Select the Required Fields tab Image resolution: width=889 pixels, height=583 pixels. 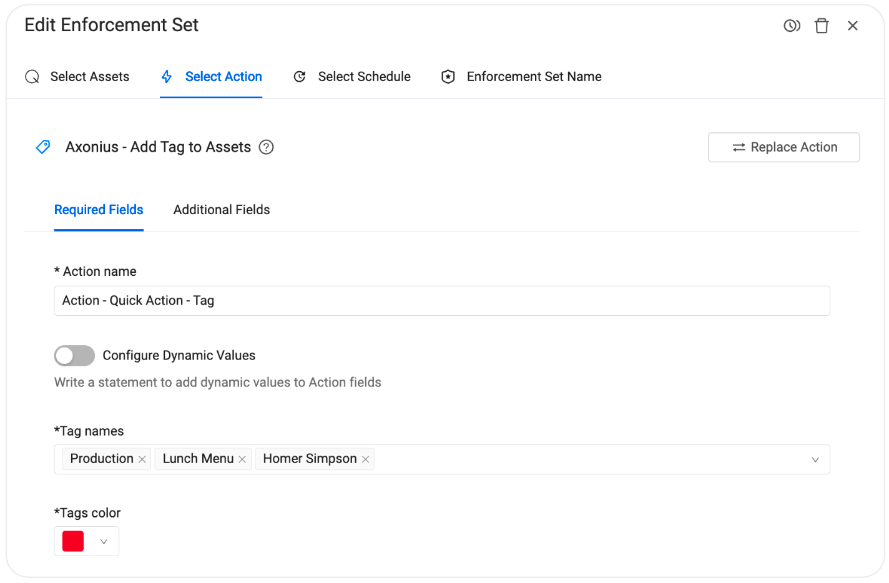click(99, 210)
